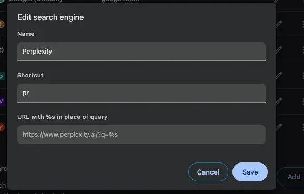Click the orange duck favicon behind the dialog
The width and height of the screenshot is (304, 194).
pos(2,24)
